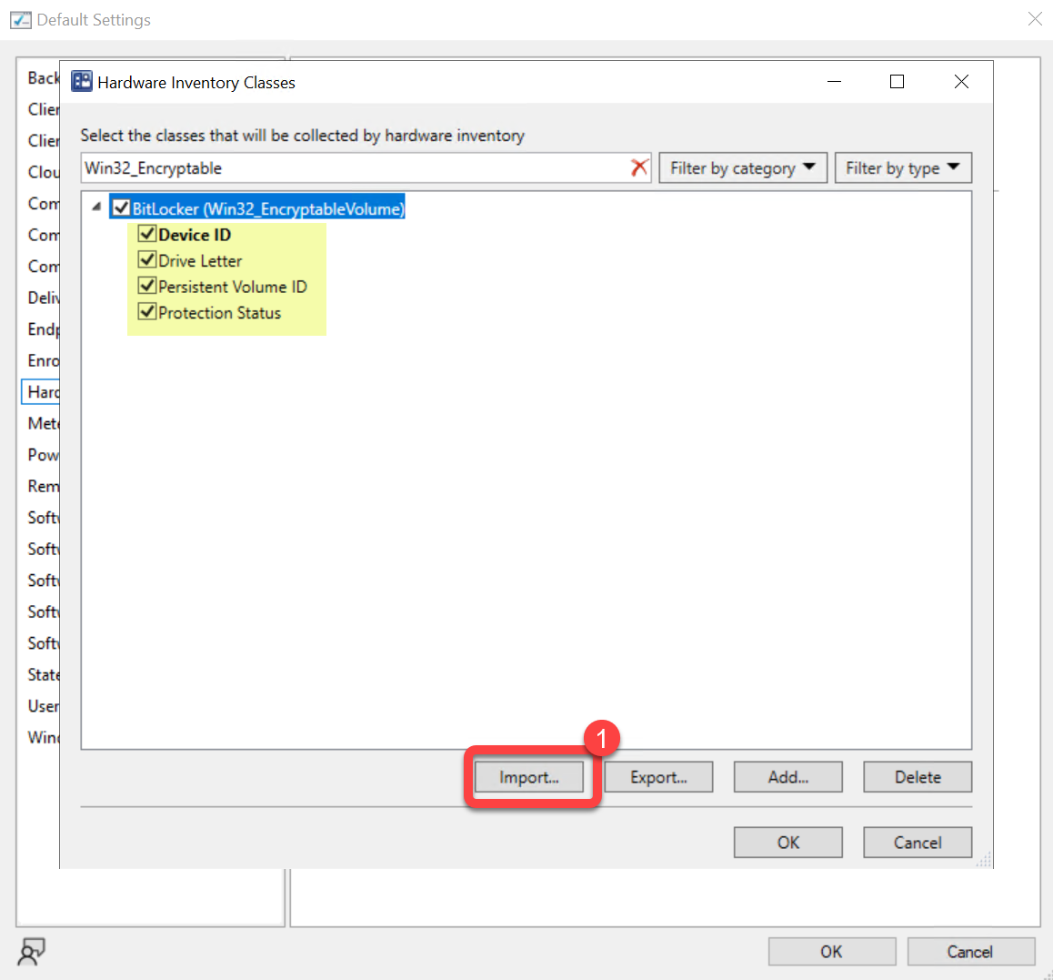Screen dimensions: 1053x980
Task: Close the Hardware Inventory Classes dialog
Action: coord(961,81)
